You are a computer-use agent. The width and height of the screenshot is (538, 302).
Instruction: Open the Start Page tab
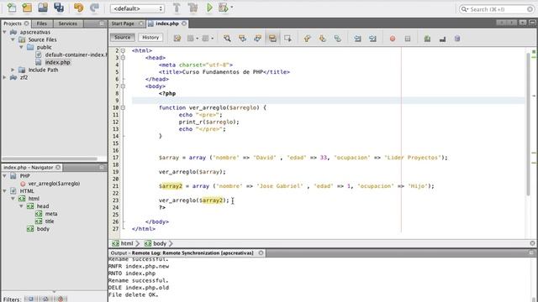click(123, 23)
